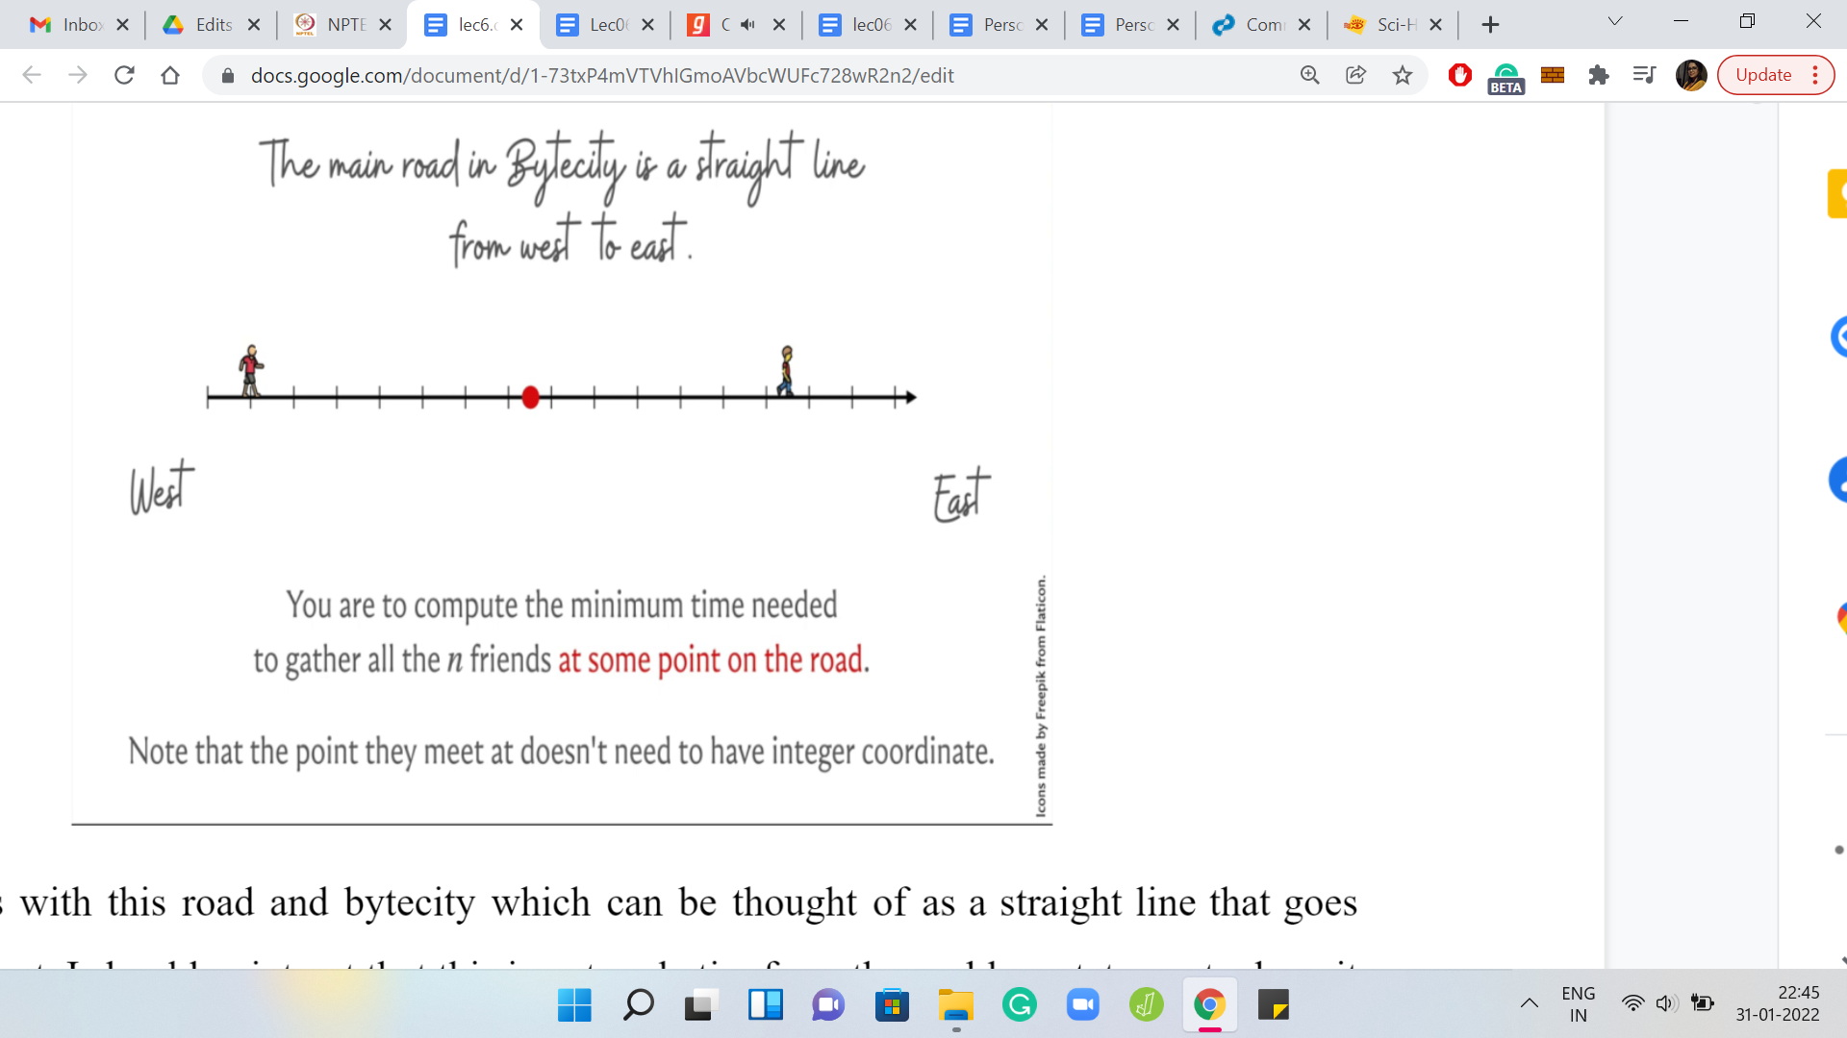This screenshot has width=1847, height=1038.
Task: Click the red adblocker extension icon
Action: click(x=1459, y=75)
